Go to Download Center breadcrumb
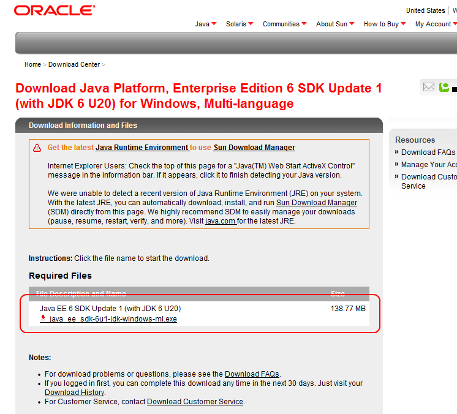 click(74, 64)
